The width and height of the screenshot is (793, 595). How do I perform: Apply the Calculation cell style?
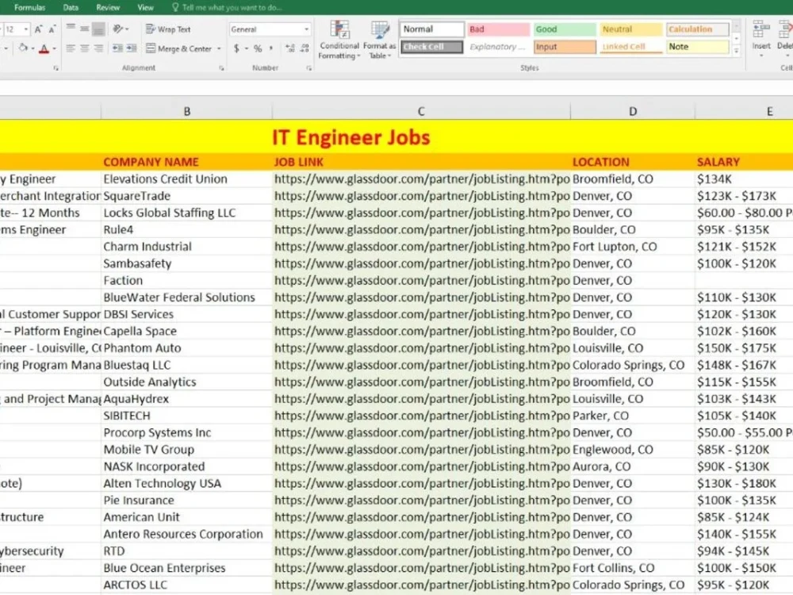tap(697, 29)
